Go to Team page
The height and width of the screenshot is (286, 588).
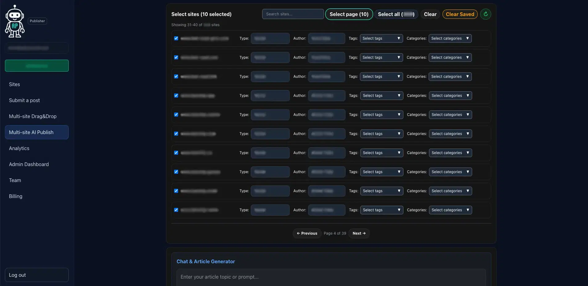coord(37,180)
